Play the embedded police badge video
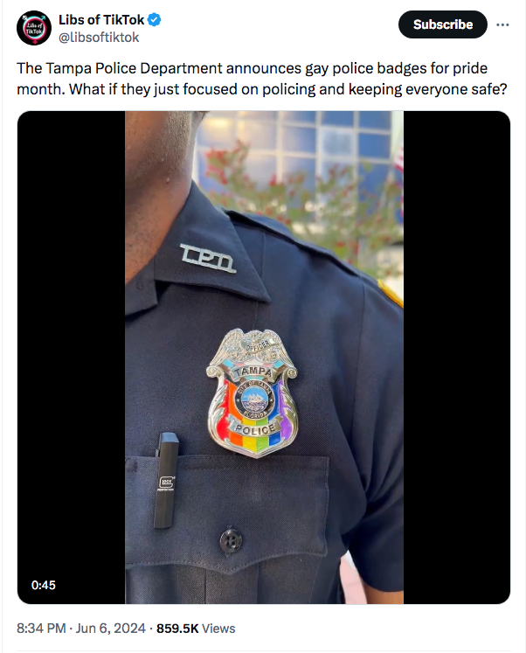526x653 pixels. coord(264,358)
